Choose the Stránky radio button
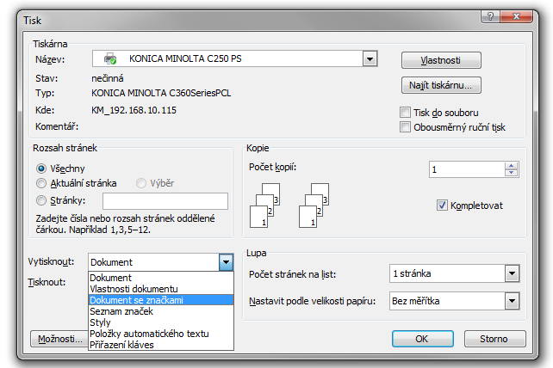The width and height of the screenshot is (553, 368). [40, 201]
